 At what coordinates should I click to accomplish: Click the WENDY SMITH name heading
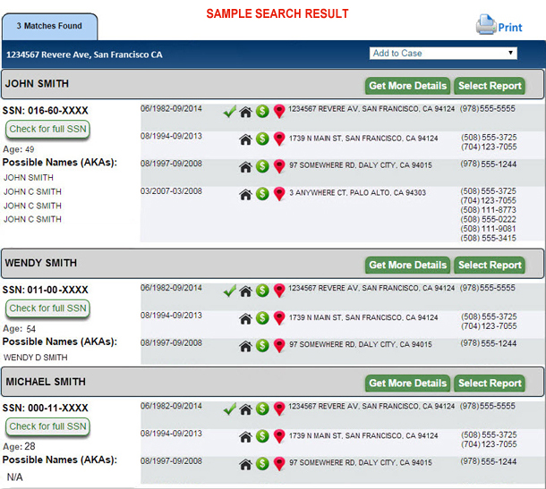point(41,263)
